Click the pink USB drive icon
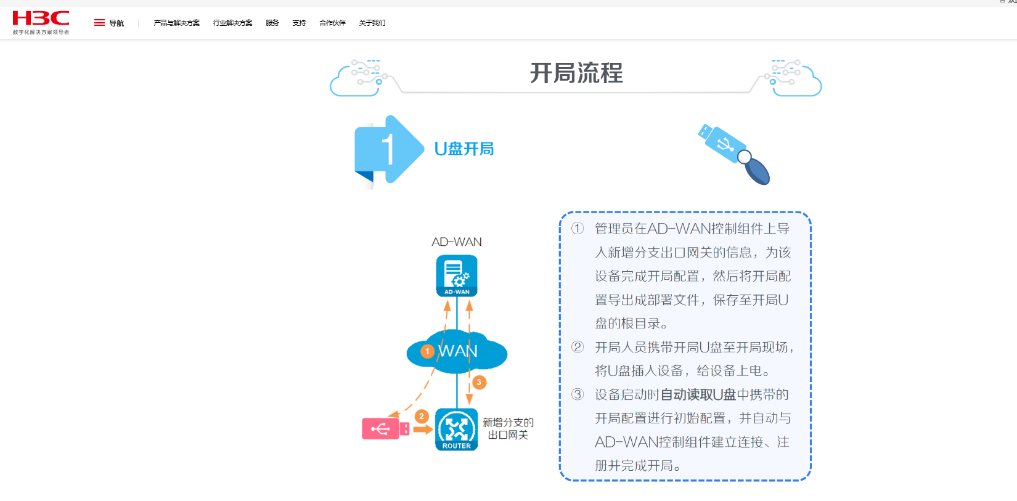Viewport: 1017px width, 501px height. (x=385, y=429)
